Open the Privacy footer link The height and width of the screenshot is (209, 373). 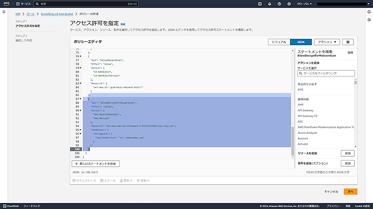coord(333,206)
